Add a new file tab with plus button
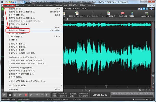 67,19
